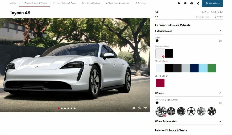This screenshot has height=135, width=232.
Task: Enlarge car image to fullscreen
Action: (145, 23)
